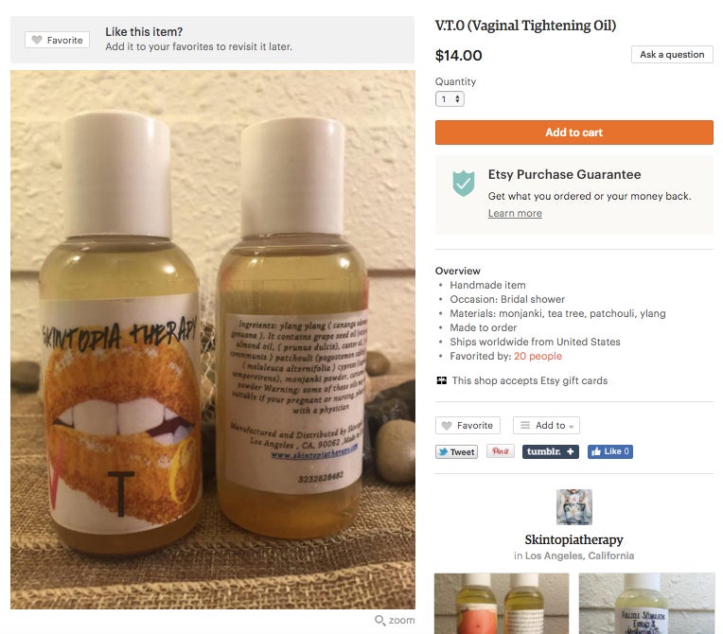Expand the 'Add to' list menu
The width and height of the screenshot is (723, 634).
tap(546, 425)
